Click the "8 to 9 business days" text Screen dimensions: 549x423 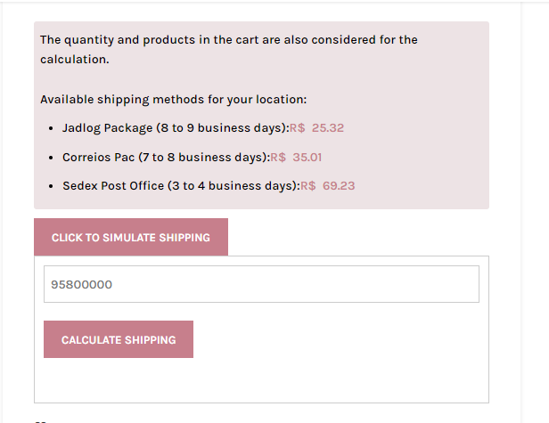tap(221, 128)
